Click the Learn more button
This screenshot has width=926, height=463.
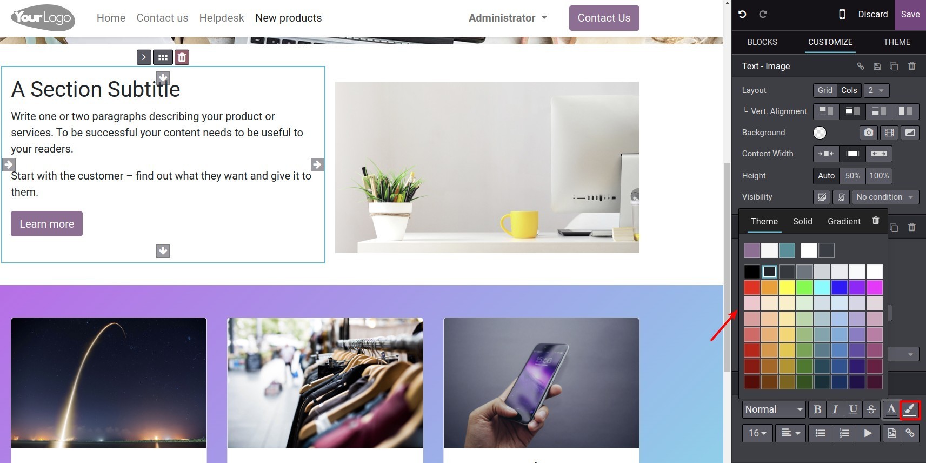coord(47,224)
